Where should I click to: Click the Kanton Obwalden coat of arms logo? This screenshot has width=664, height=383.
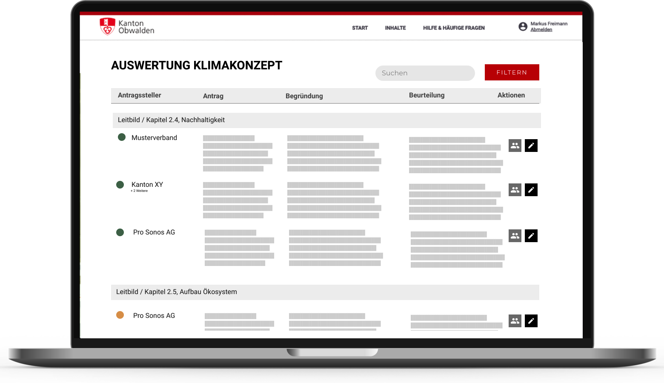[107, 26]
